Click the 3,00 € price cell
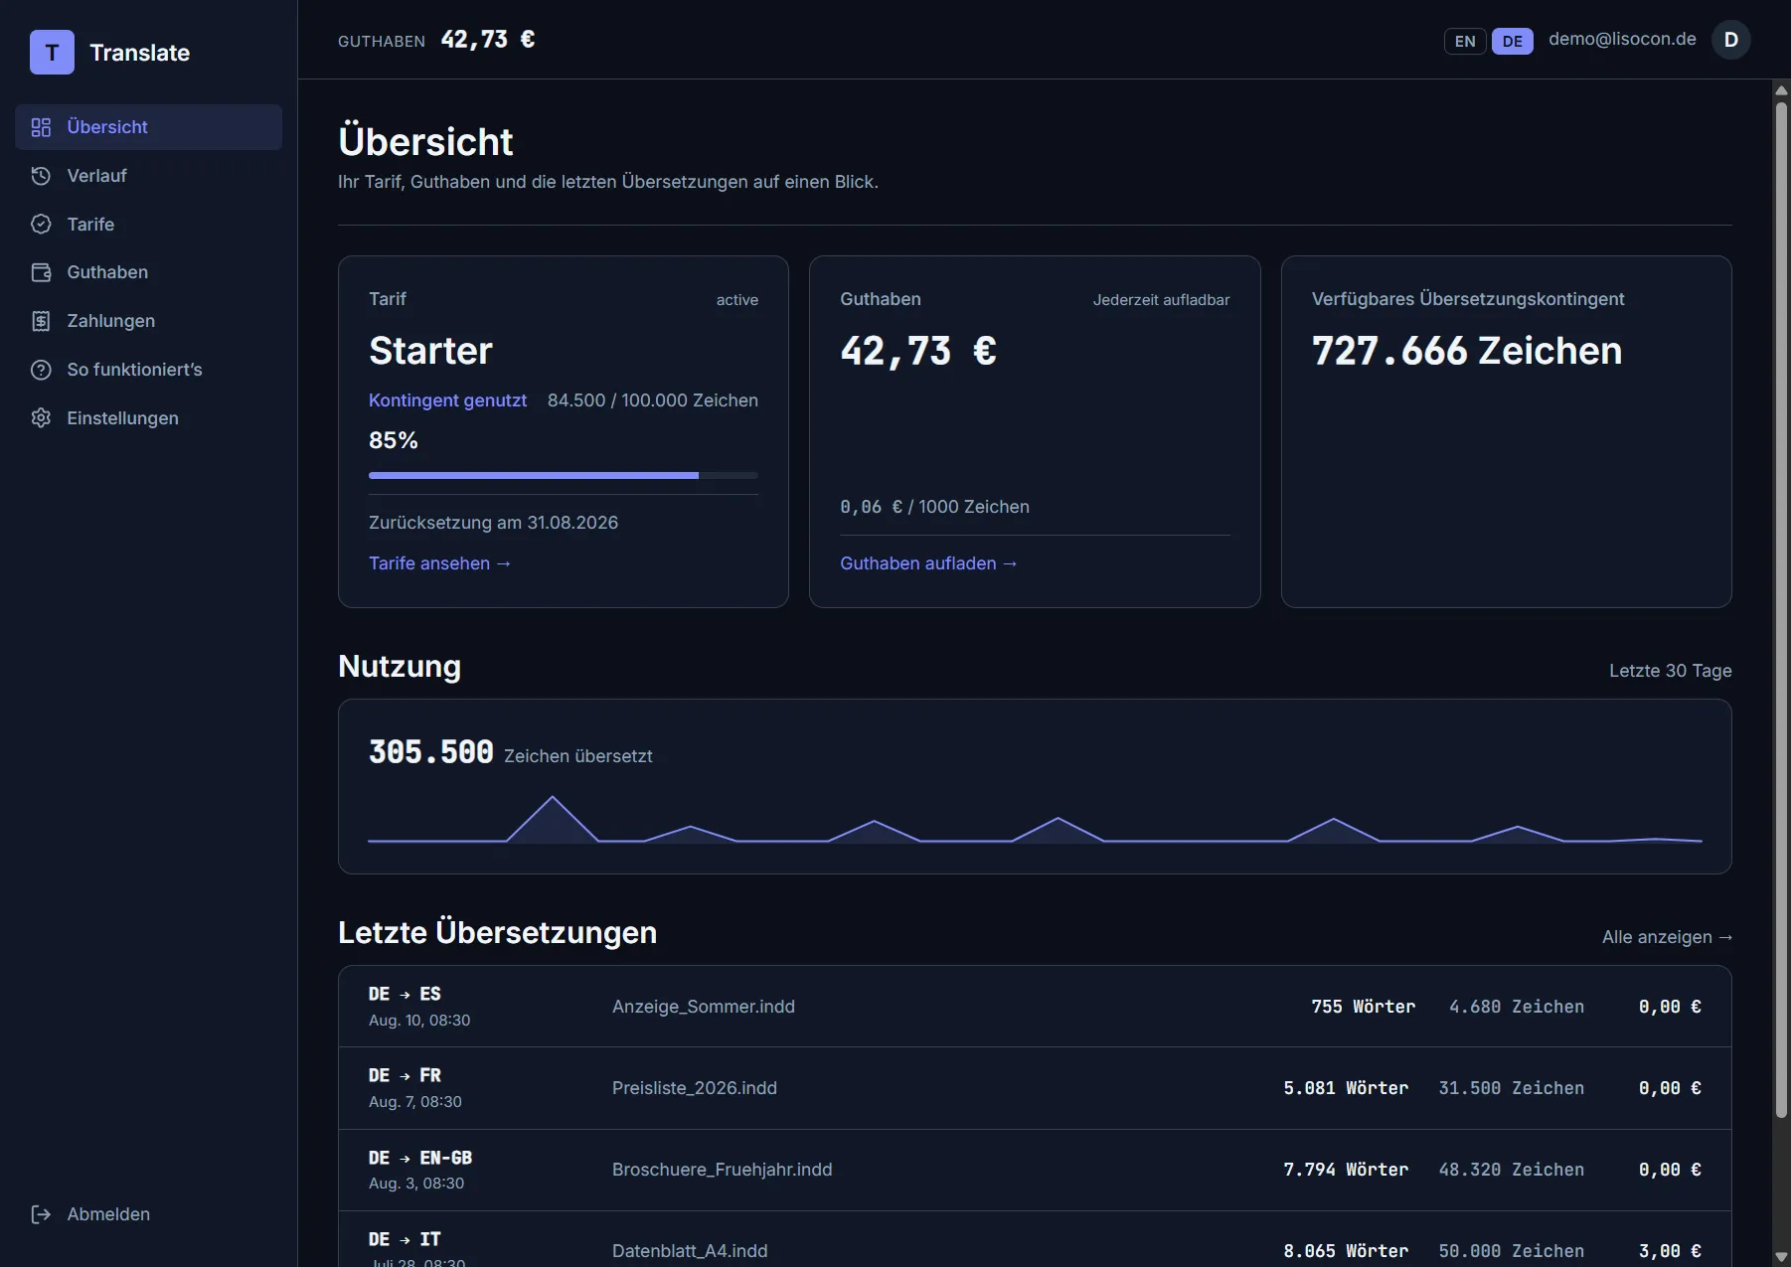Image resolution: width=1791 pixels, height=1267 pixels. (x=1670, y=1251)
